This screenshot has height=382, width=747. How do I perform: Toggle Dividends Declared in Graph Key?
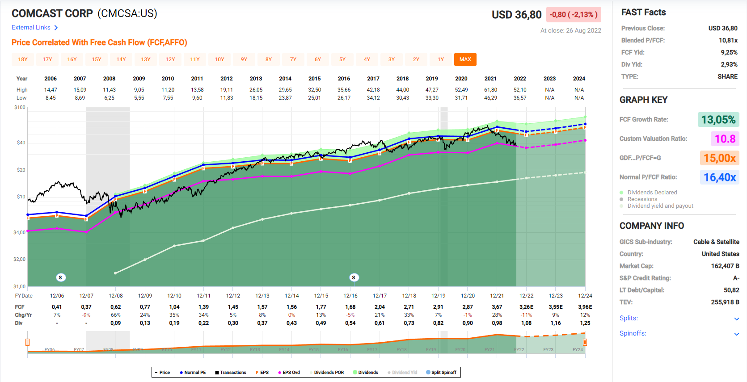pos(652,193)
